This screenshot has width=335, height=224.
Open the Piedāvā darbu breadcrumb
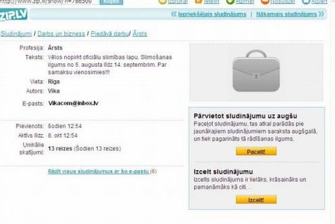110,33
